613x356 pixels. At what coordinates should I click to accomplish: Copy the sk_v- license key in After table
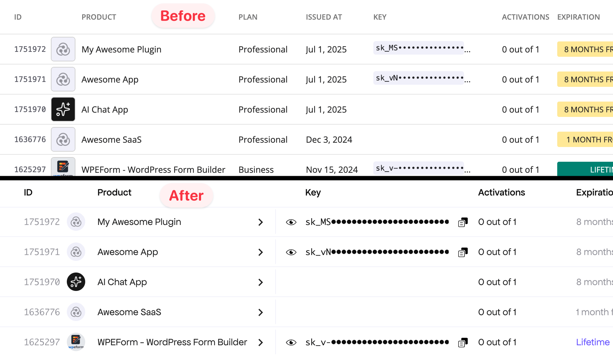click(463, 342)
